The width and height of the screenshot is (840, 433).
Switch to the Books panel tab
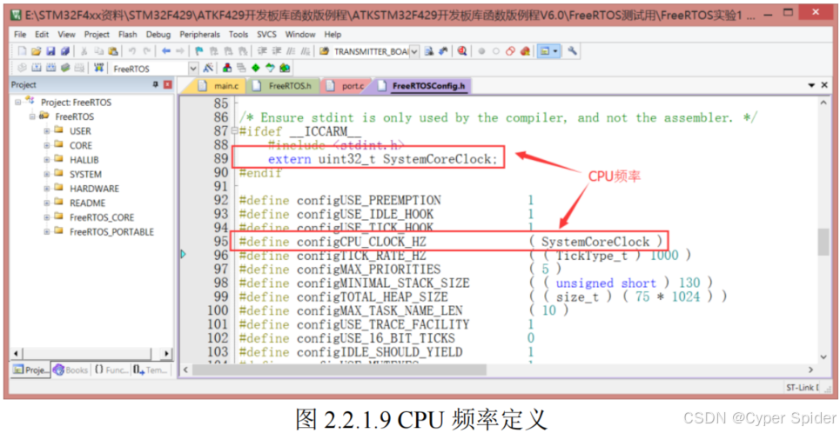[71, 370]
